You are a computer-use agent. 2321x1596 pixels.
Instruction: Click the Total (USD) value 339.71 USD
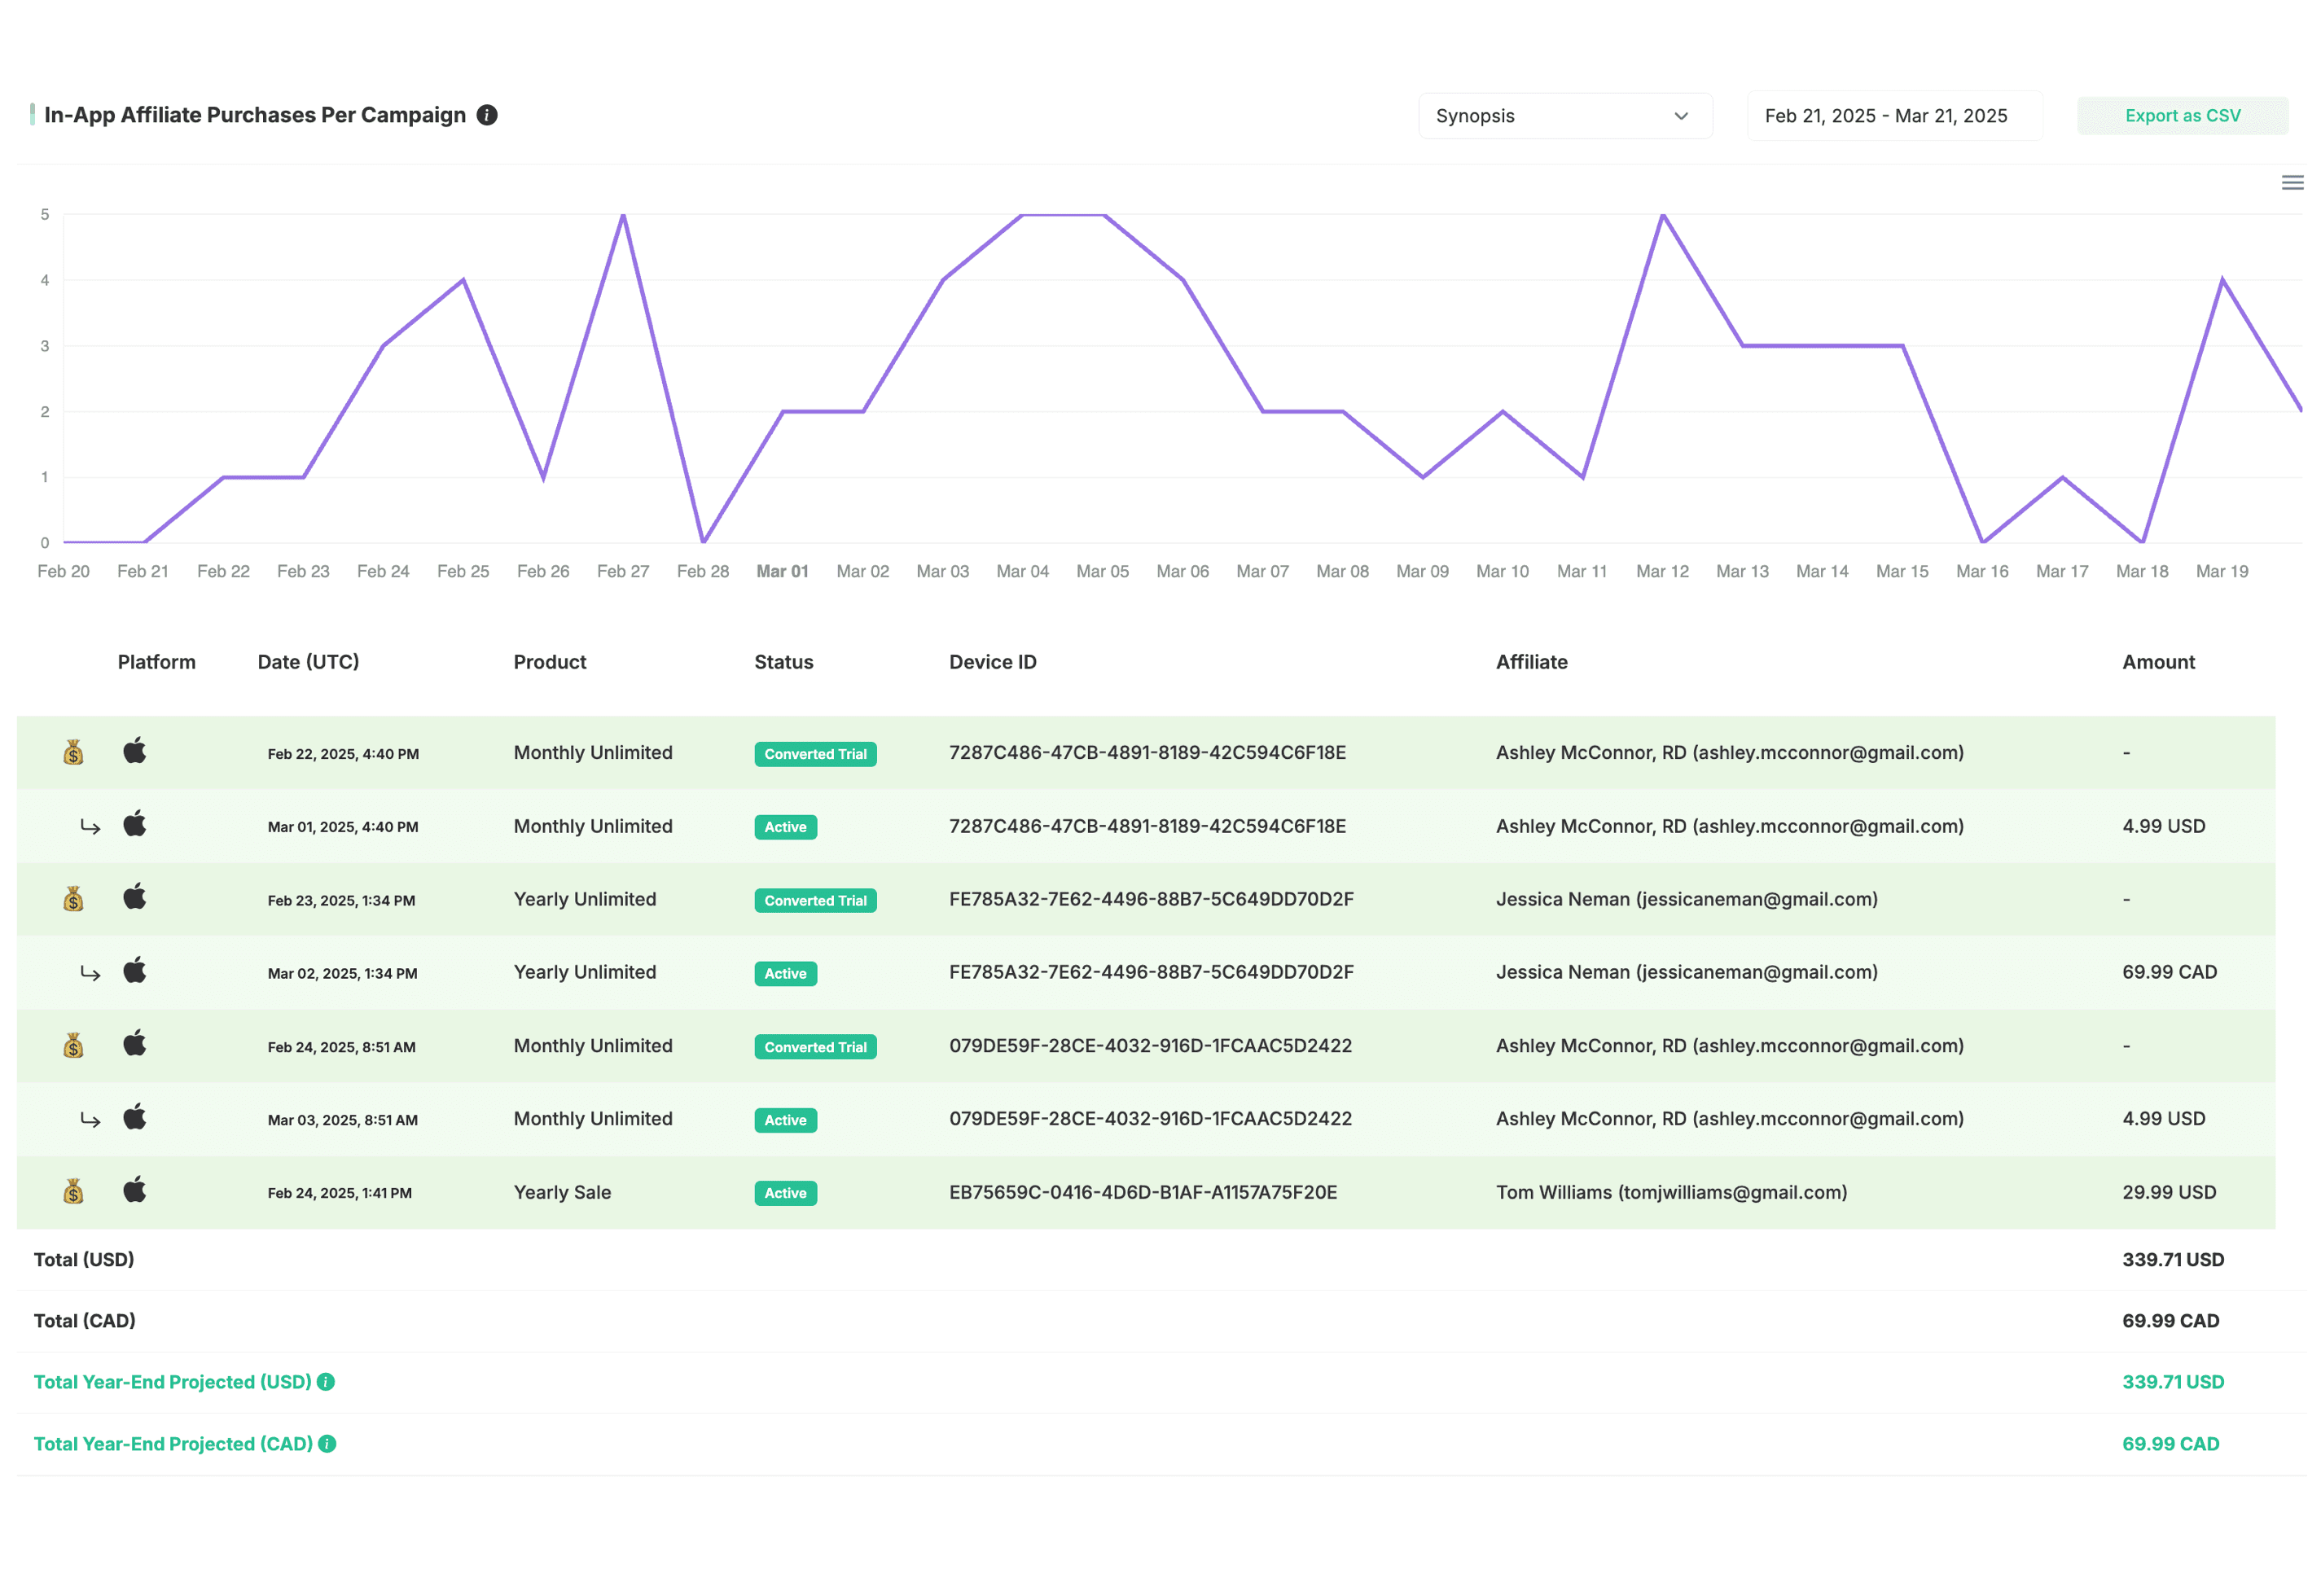tap(2173, 1260)
